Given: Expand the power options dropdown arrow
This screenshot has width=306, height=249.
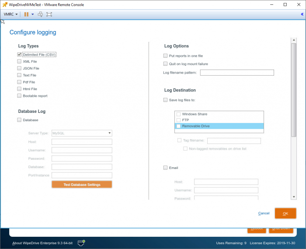Looking at the screenshot, I should click(x=33, y=14).
